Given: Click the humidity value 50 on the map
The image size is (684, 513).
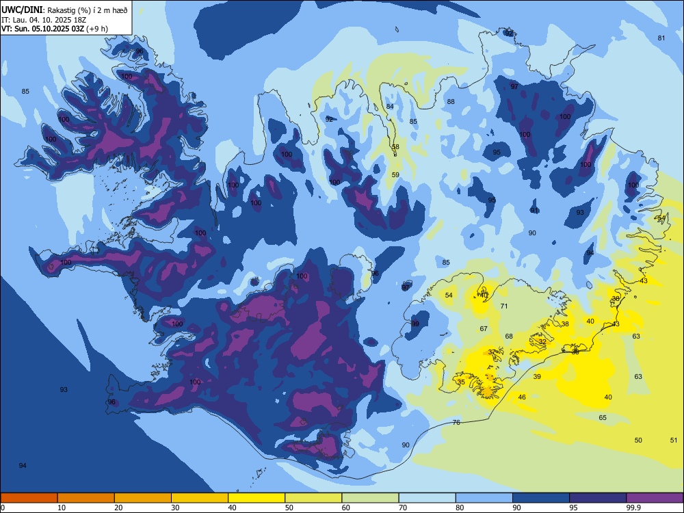Looking at the screenshot, I should 638,440.
